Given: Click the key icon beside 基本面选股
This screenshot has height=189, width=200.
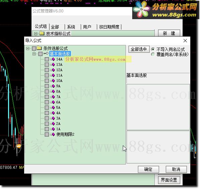Looking at the screenshot, I should tap(46, 53).
